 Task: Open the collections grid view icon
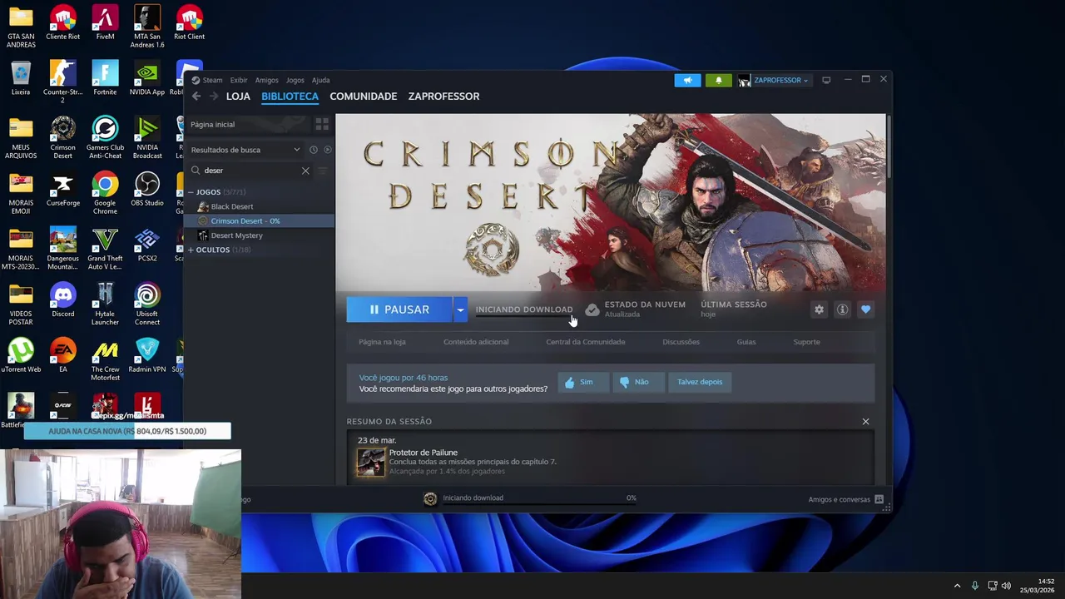pyautogui.click(x=322, y=124)
